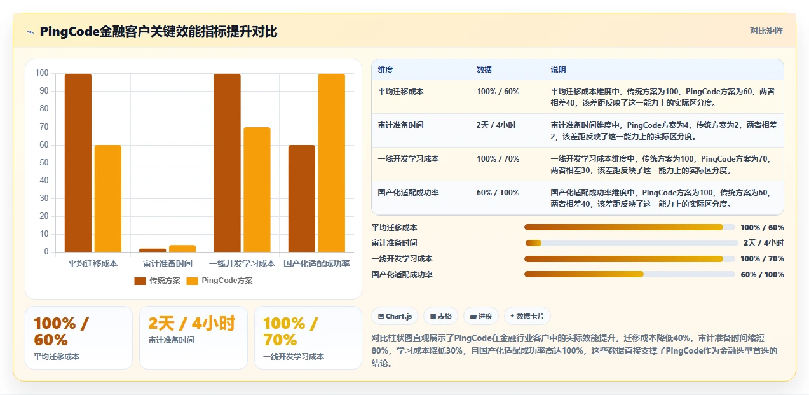Screen dimensions: 809x395
Task: Click the 国产化适配成功率 progress row label
Action: click(x=402, y=275)
